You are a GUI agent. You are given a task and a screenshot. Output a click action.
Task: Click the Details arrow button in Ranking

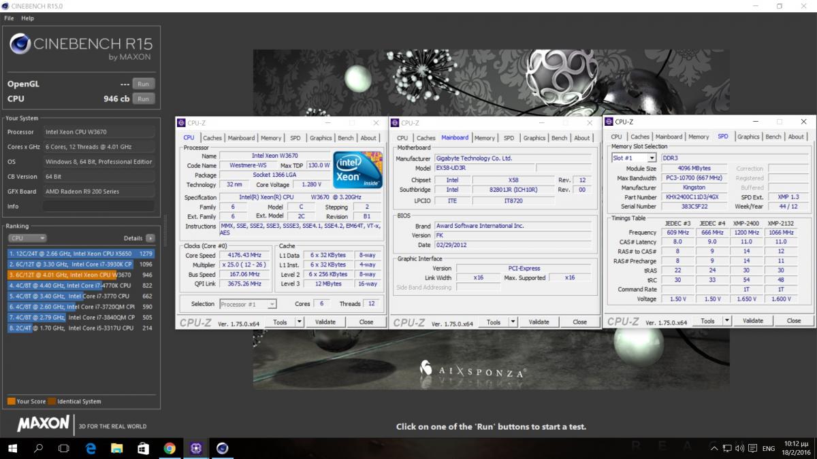(x=150, y=238)
